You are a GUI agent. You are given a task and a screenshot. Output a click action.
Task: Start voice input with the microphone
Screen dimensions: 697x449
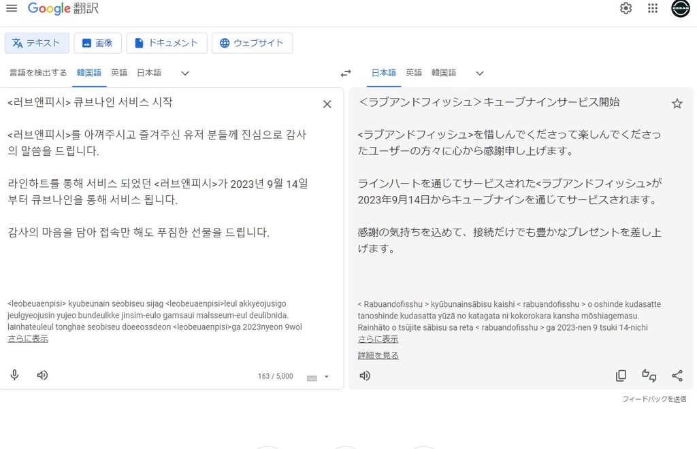coord(14,376)
